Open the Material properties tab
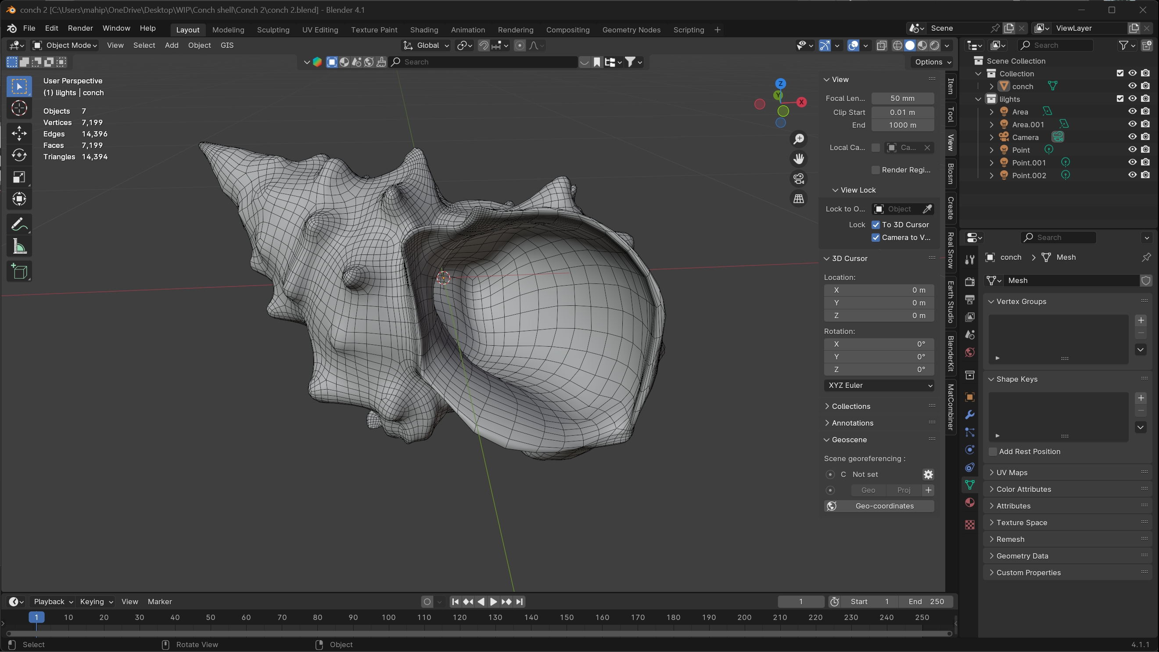 [969, 502]
